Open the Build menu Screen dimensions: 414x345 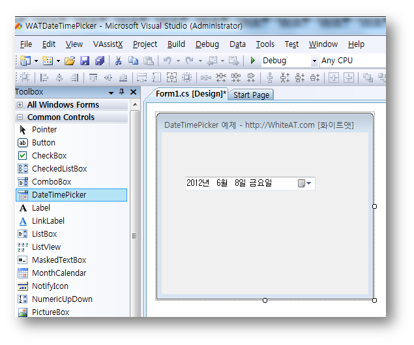point(176,44)
